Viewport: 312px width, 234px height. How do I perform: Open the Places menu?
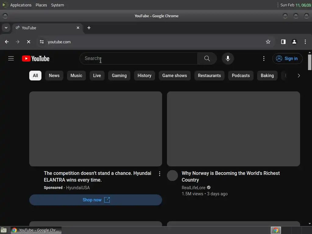(x=41, y=5)
